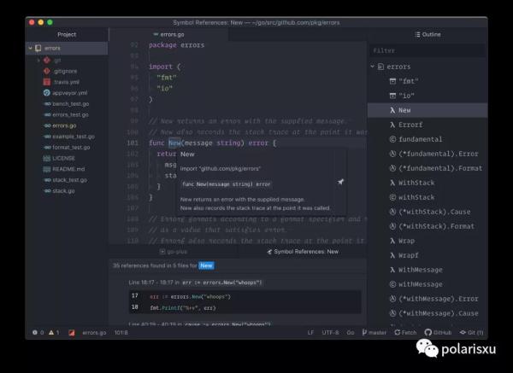Click lambda icon beside Wrap in Outline
513x373 pixels.
coord(392,241)
